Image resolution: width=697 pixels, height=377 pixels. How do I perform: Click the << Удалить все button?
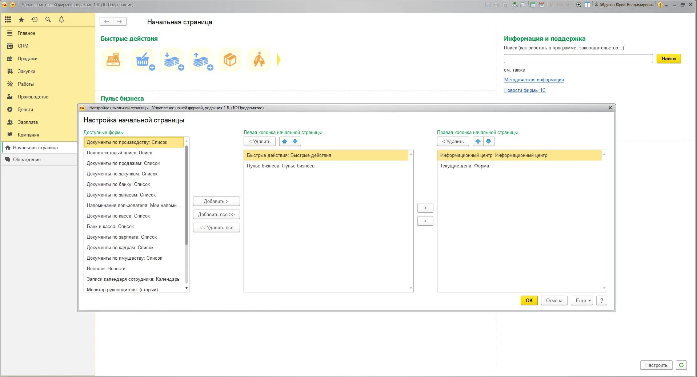216,227
